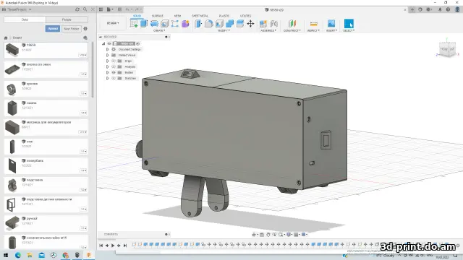Viewport: 463px width, 260px height.
Task: Open the Modify dropdown menu
Action: (224, 30)
